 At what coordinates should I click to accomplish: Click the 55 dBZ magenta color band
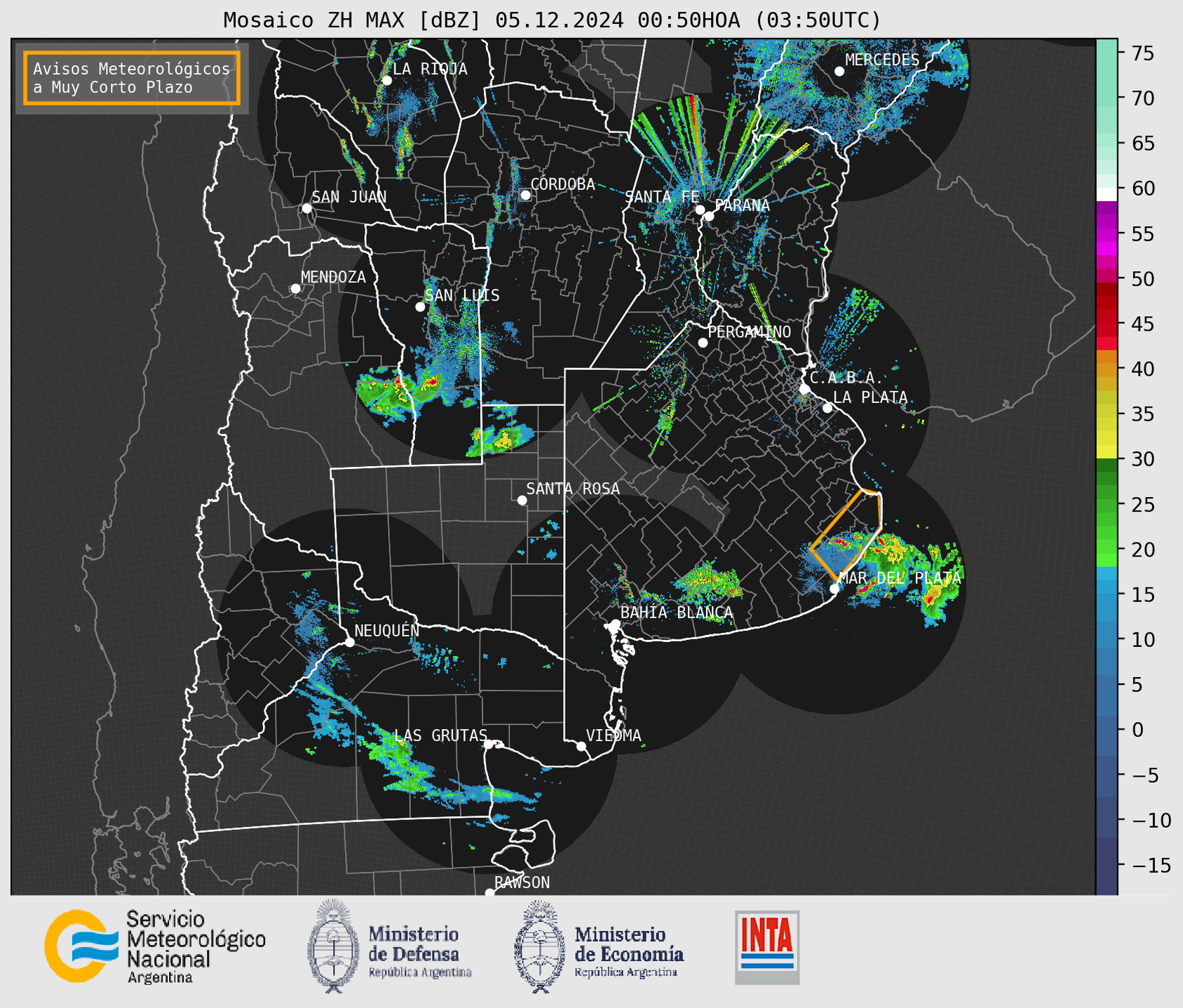[1107, 234]
